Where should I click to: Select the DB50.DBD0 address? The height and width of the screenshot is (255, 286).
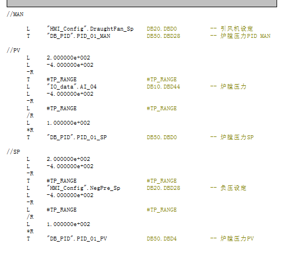162,138
